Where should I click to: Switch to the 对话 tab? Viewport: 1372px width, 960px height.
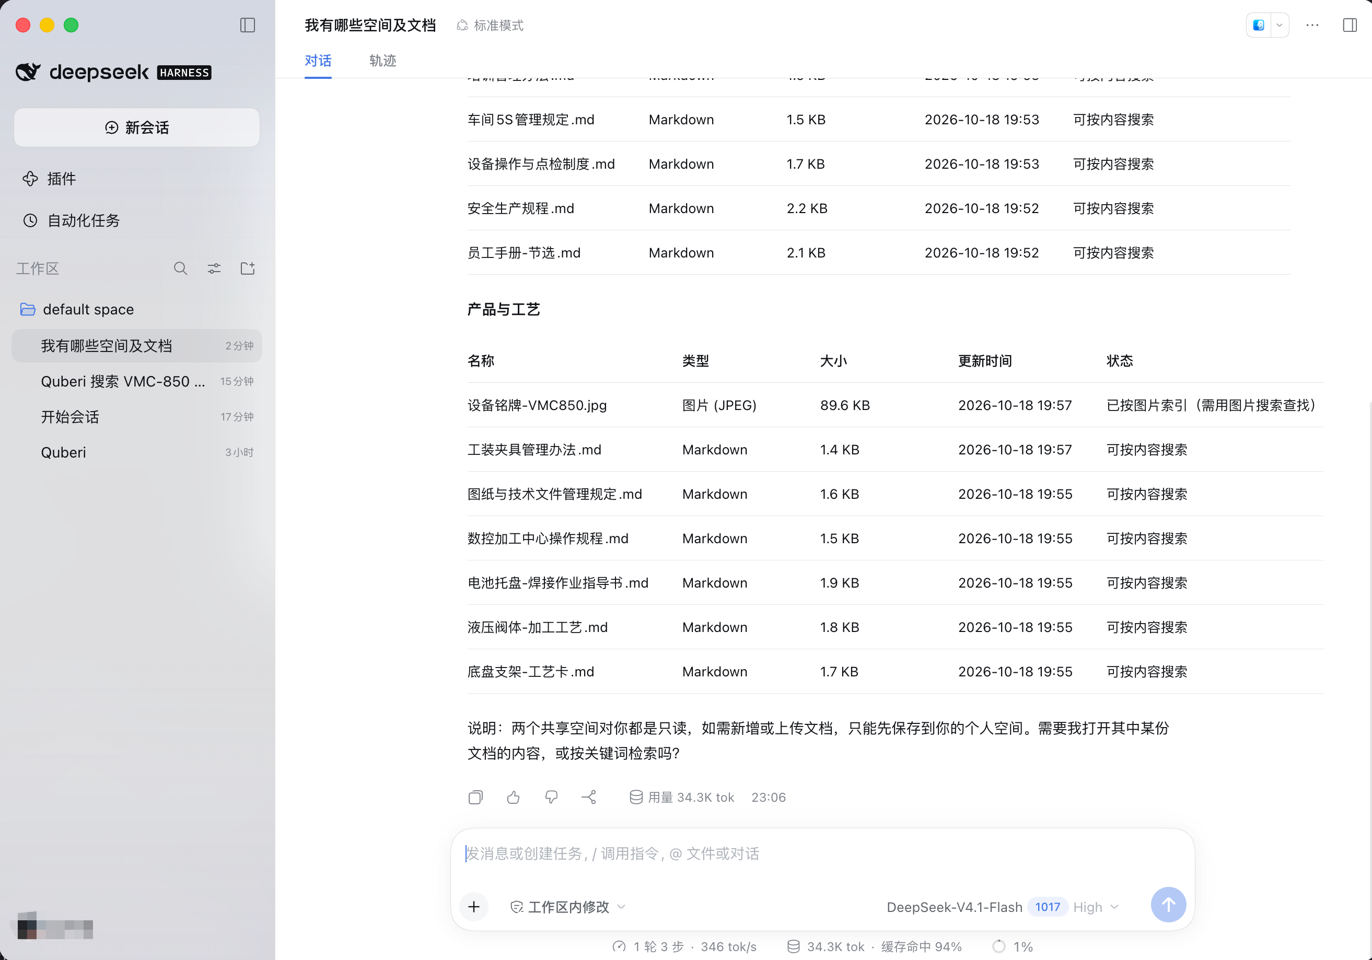pos(318,61)
